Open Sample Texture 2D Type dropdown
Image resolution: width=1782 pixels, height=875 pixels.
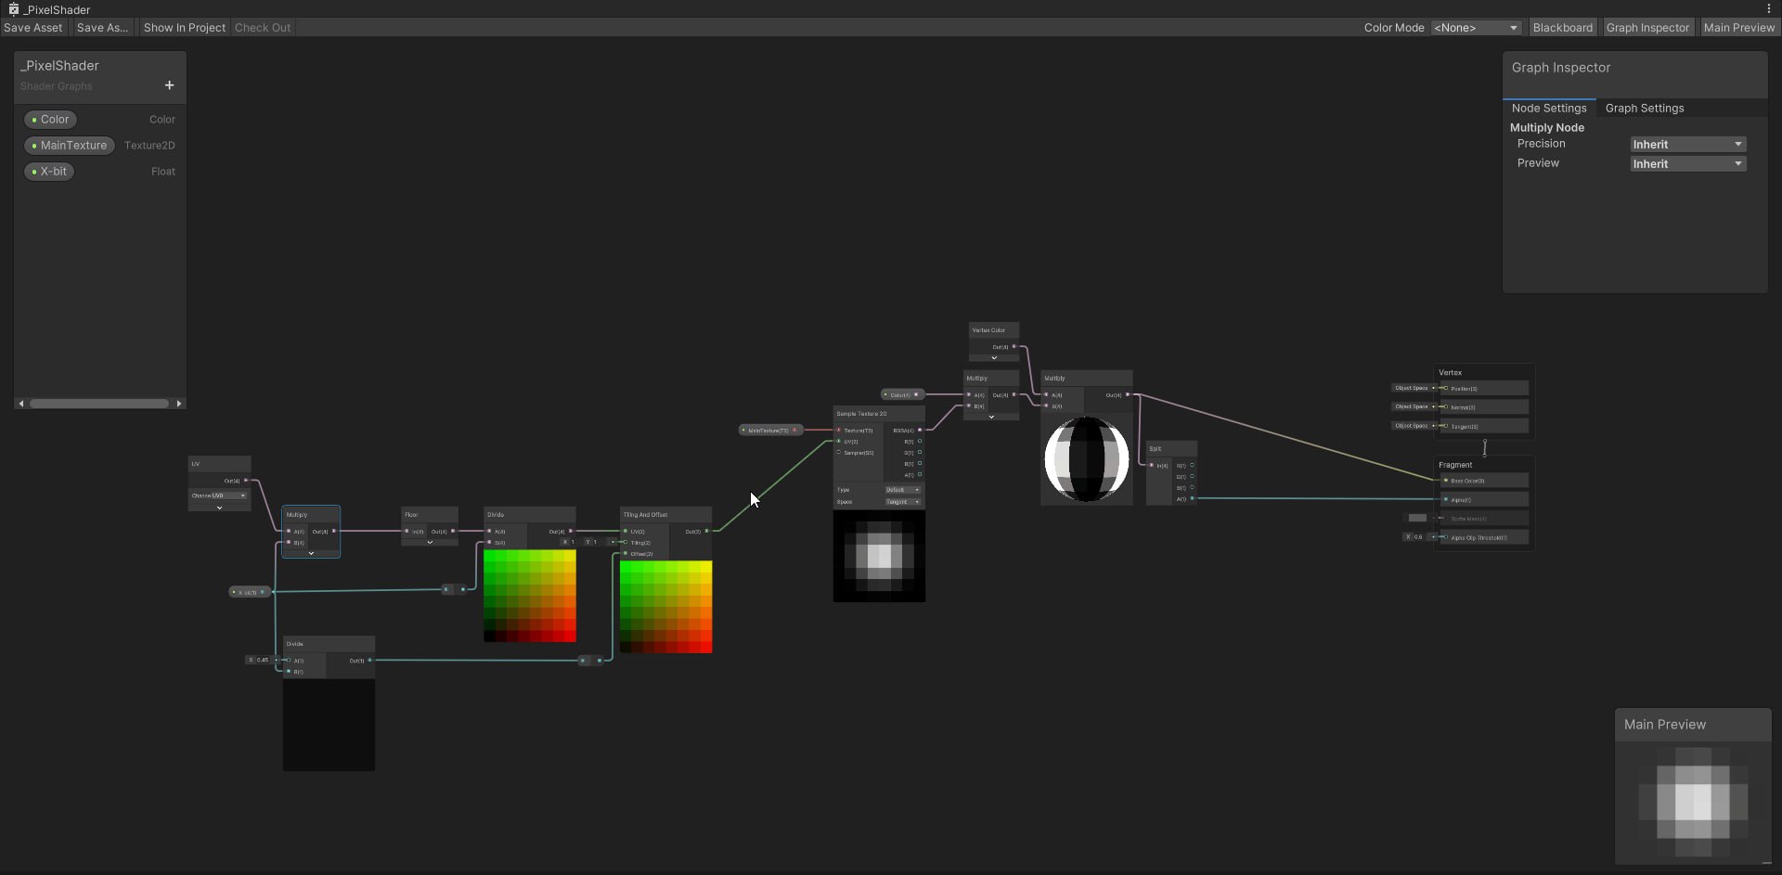[902, 490]
